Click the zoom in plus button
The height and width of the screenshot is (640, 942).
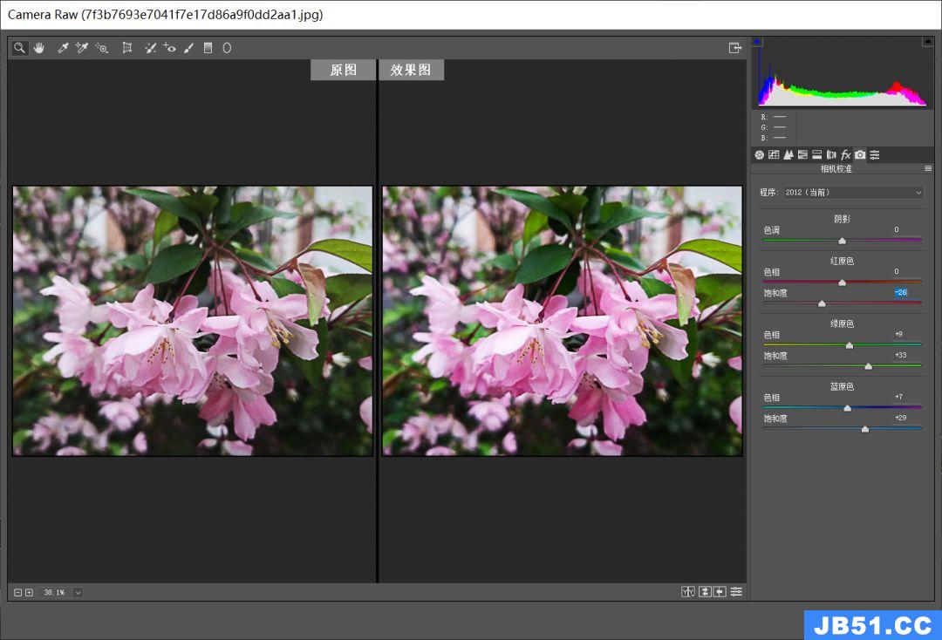[x=29, y=593]
